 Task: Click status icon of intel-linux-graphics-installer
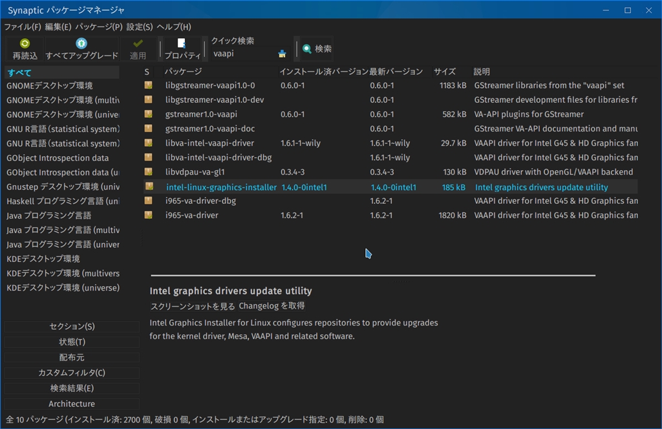pos(148,186)
